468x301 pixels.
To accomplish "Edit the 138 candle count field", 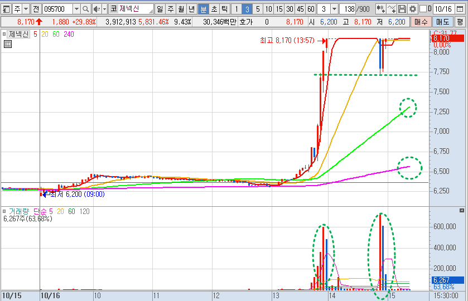I will pos(348,9).
